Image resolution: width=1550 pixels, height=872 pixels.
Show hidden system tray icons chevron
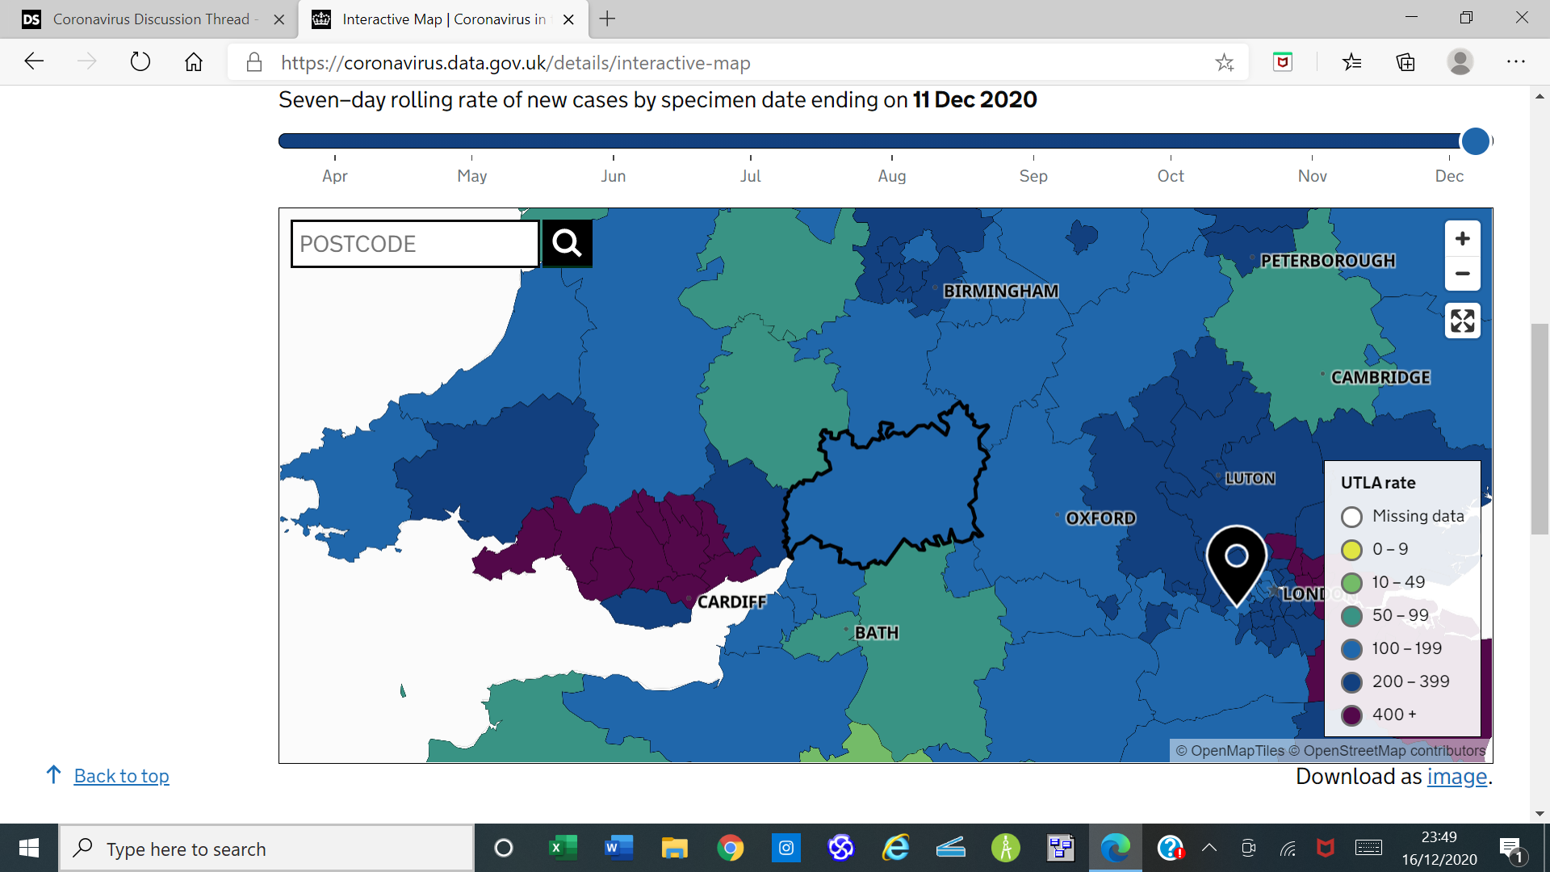[1209, 848]
